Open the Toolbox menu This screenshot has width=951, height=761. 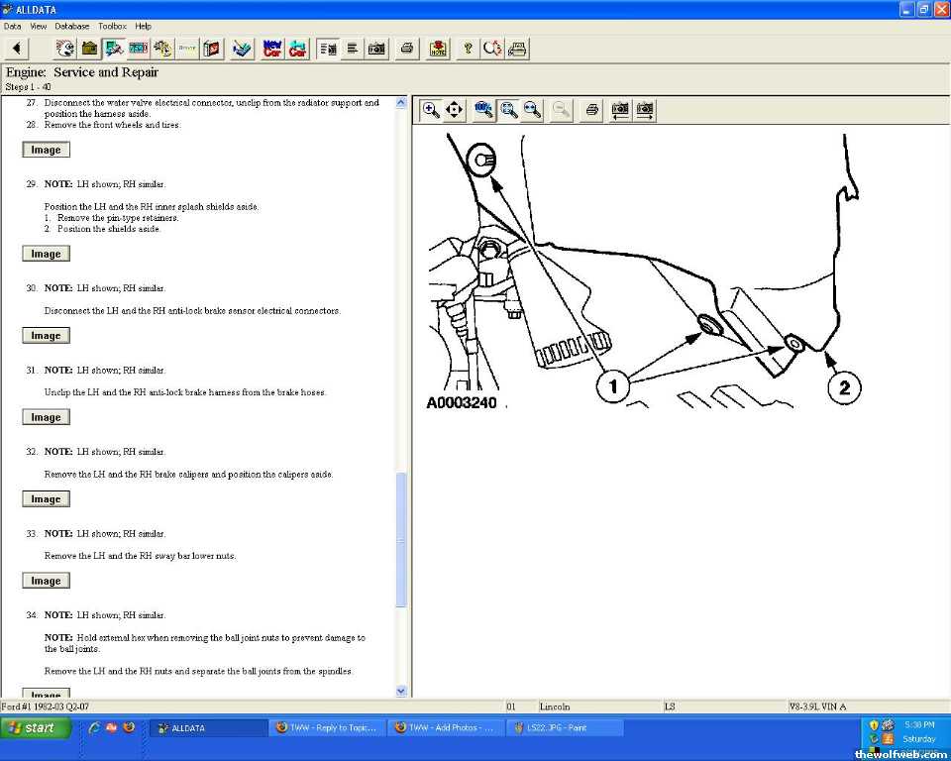pyautogui.click(x=112, y=26)
